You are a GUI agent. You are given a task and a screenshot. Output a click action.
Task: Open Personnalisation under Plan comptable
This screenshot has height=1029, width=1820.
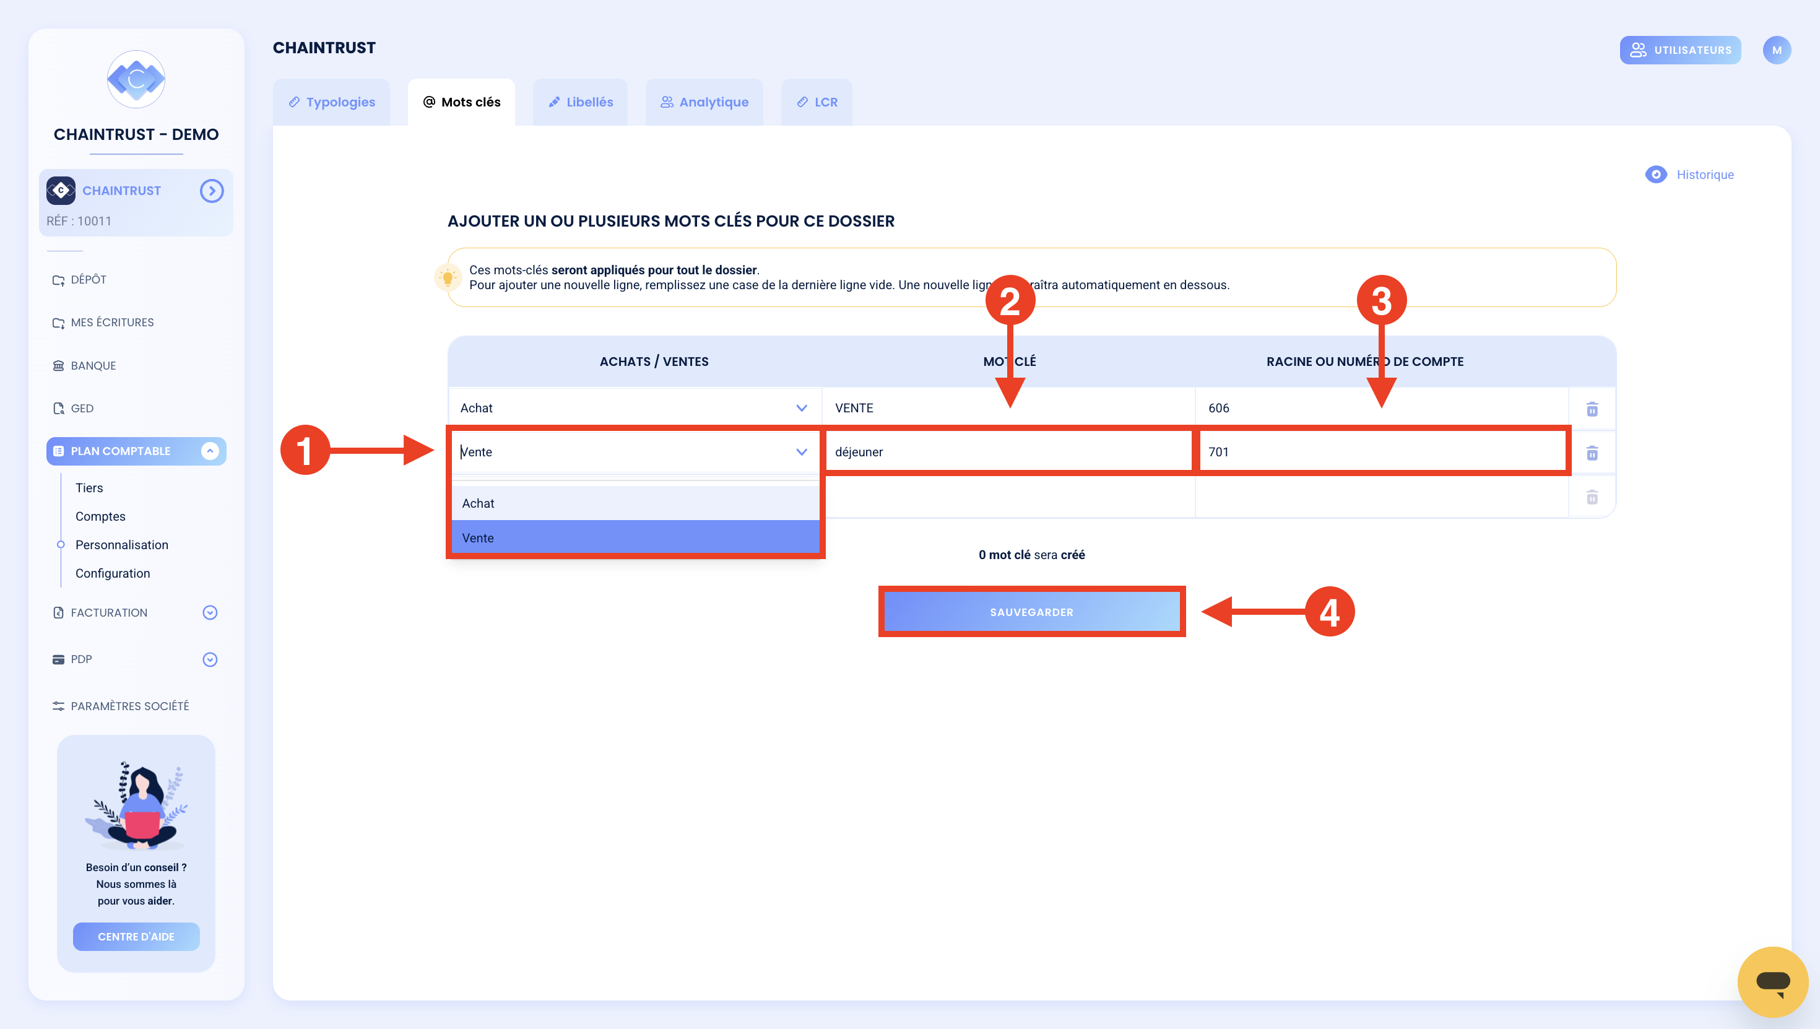(121, 544)
